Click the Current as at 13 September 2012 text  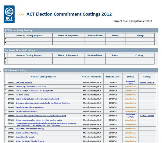click(x=132, y=21)
